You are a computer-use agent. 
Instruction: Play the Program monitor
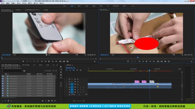[x=147, y=61]
